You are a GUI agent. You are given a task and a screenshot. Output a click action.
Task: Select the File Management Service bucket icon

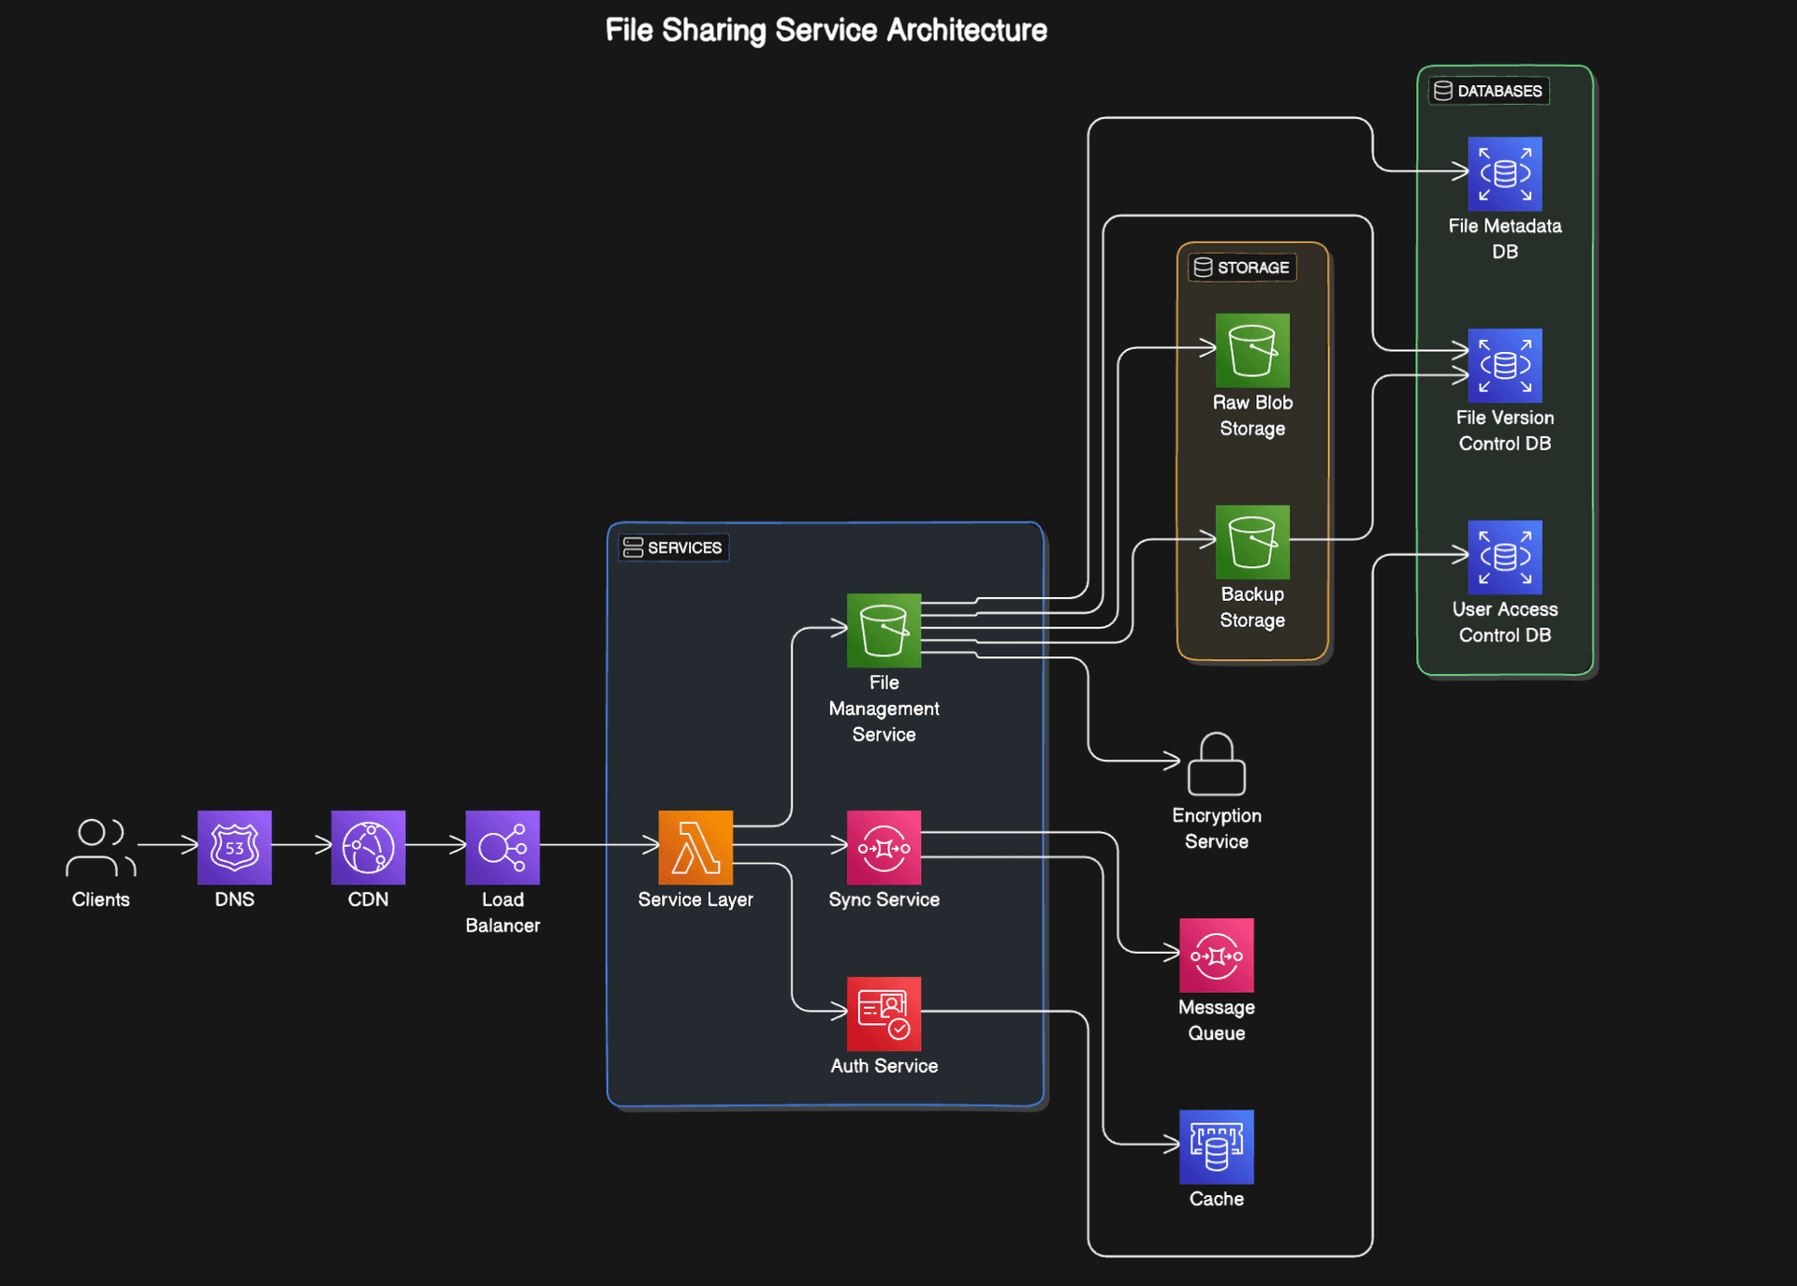[884, 630]
